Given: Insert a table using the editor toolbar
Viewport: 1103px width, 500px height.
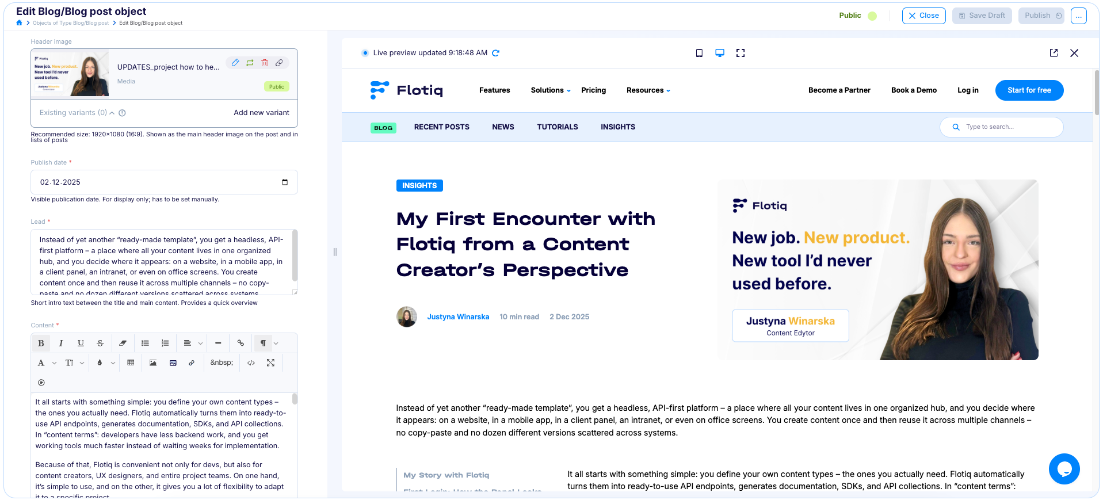Looking at the screenshot, I should pos(131,363).
